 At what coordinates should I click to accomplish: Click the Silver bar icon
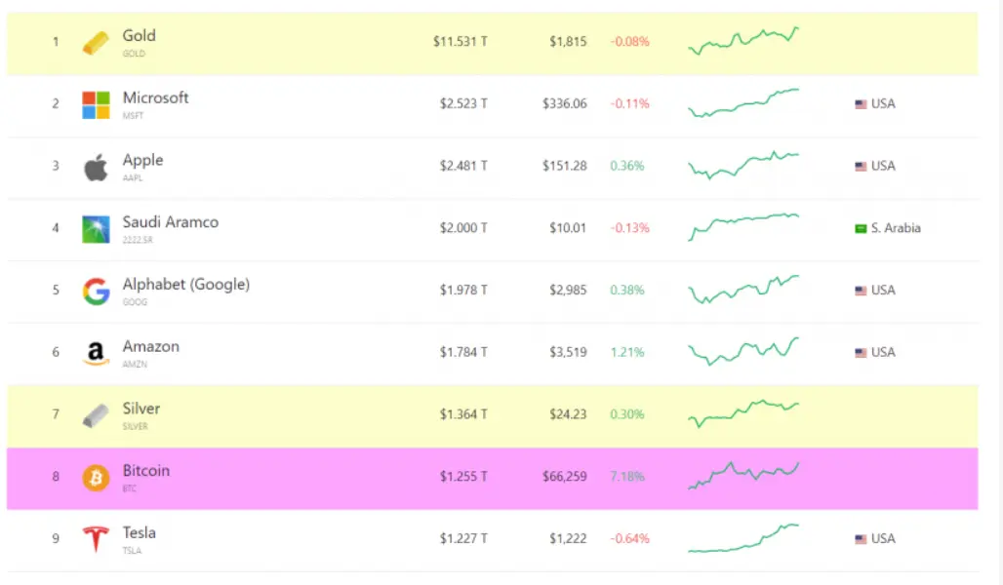click(96, 416)
